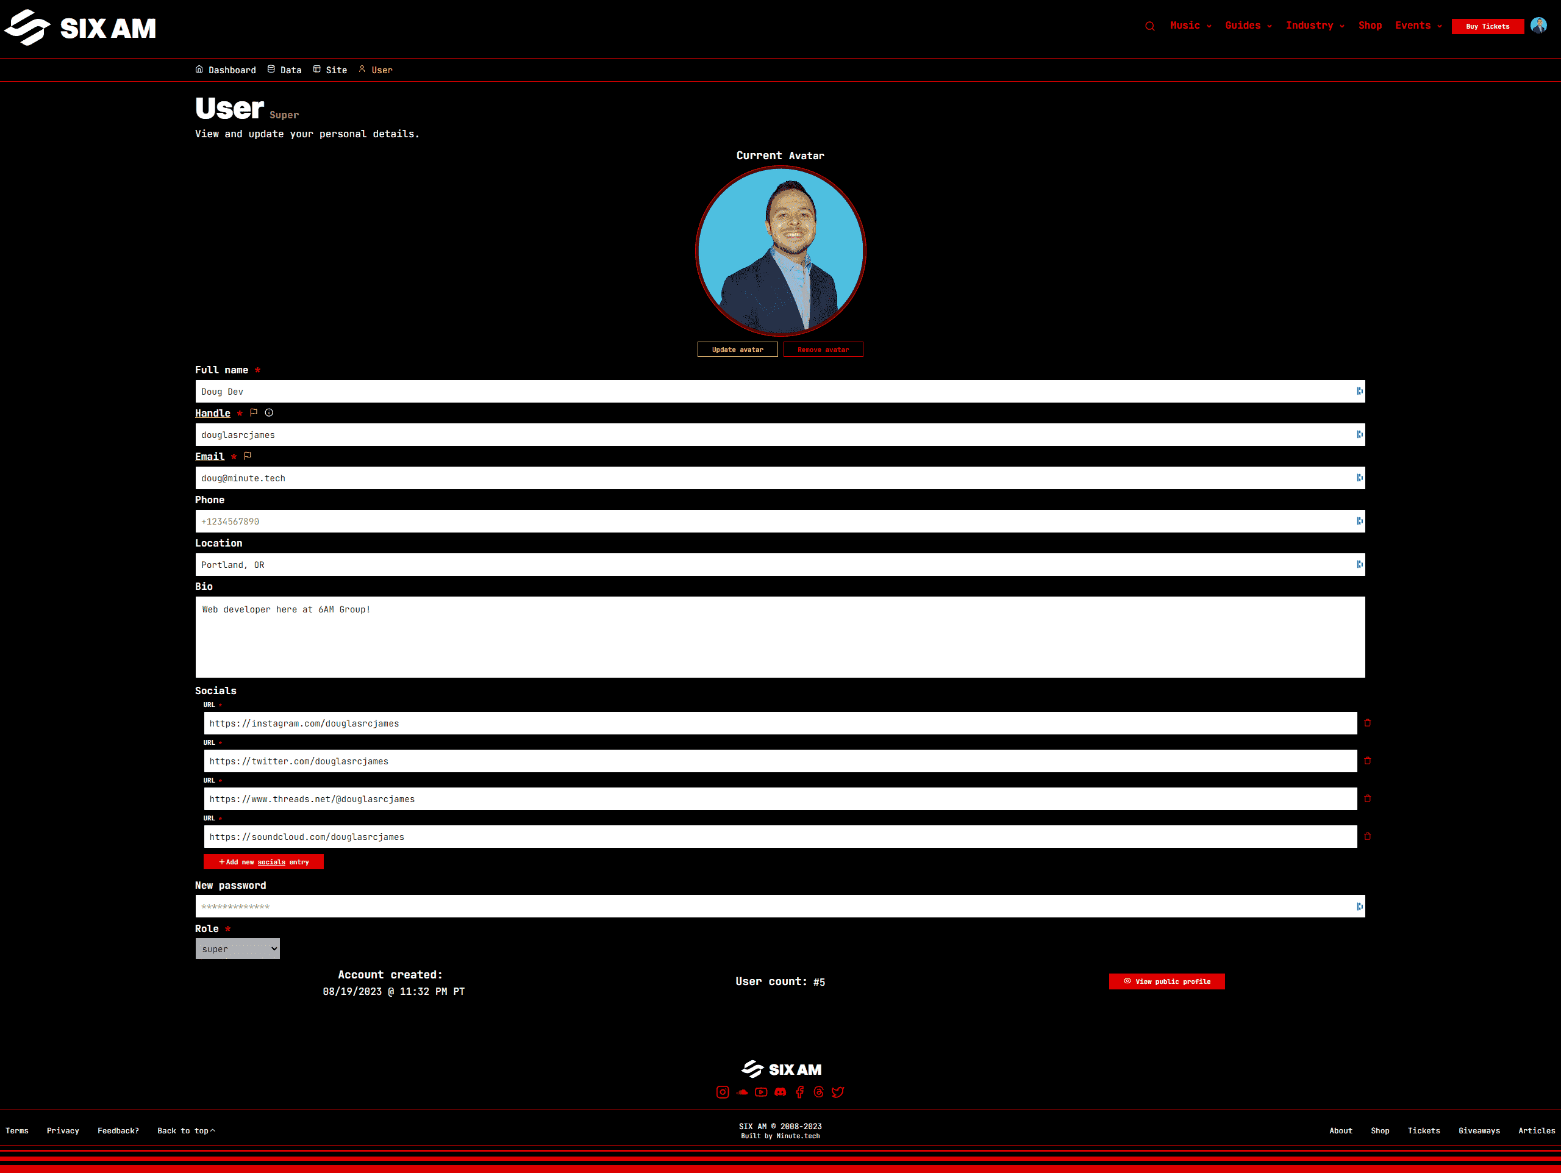Click View public profile button

coord(1166,981)
